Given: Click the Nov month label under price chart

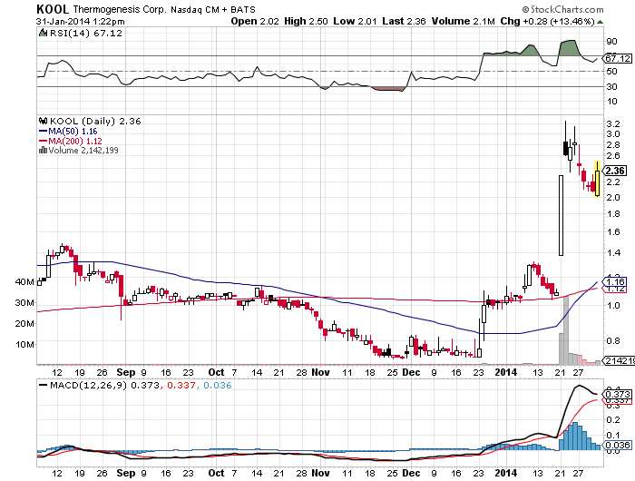Looking at the screenshot, I should point(321,372).
